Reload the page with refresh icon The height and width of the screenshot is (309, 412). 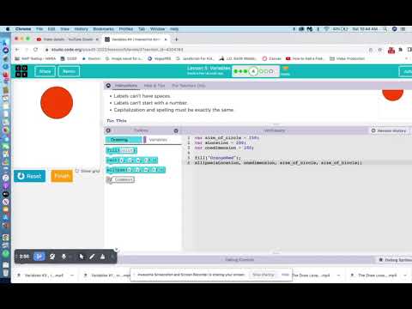coord(35,50)
